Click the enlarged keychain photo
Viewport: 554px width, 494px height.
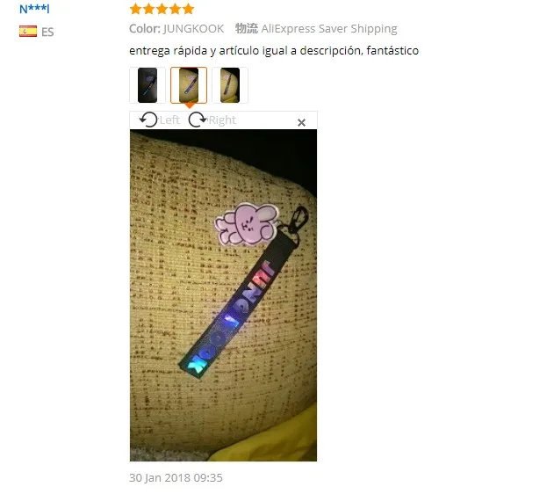pyautogui.click(x=223, y=295)
